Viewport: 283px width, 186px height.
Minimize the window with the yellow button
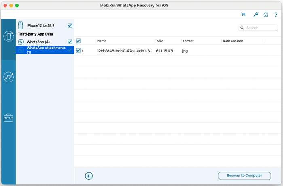click(x=11, y=6)
